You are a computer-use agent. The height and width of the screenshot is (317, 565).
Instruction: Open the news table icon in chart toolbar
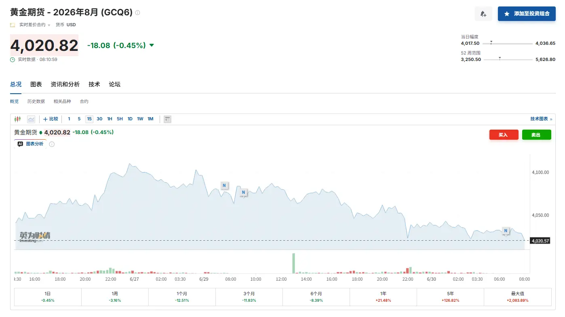coord(167,119)
